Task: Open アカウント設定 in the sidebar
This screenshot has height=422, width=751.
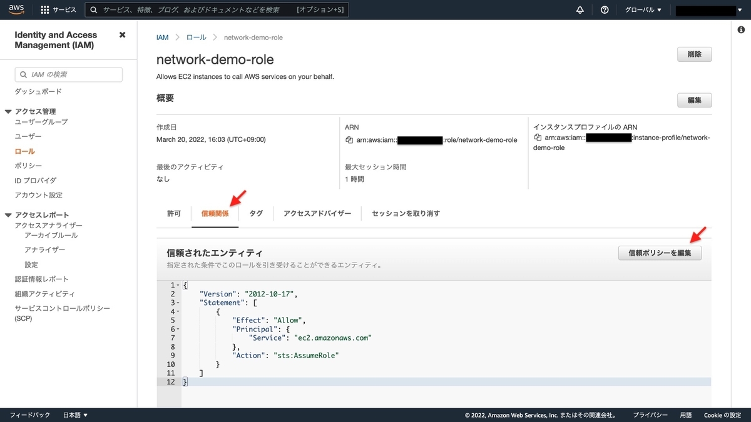Action: (x=38, y=195)
